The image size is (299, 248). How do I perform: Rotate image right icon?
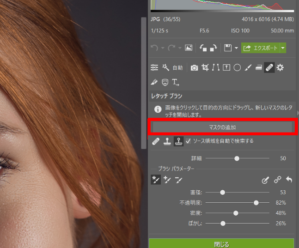(x=214, y=48)
